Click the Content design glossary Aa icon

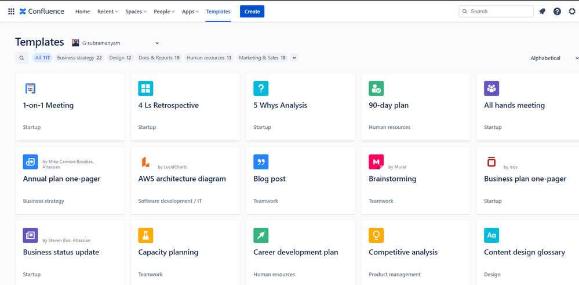[x=491, y=235]
